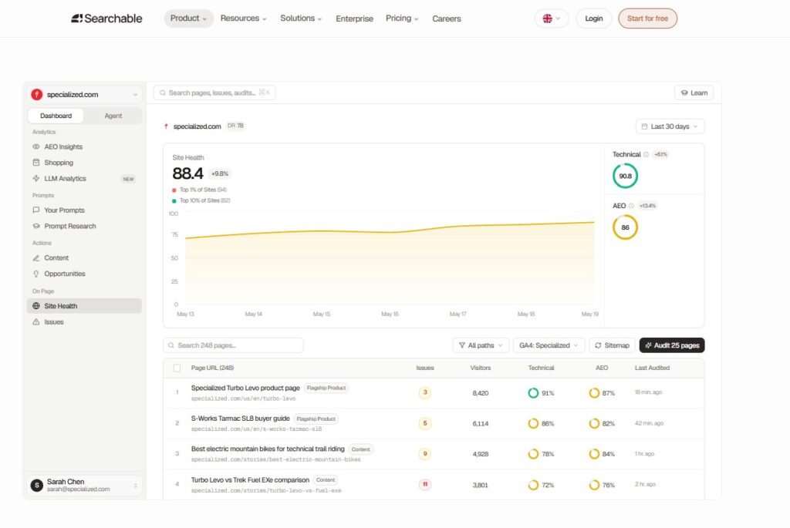Open AEO Insights eye icon
Image resolution: width=790 pixels, height=528 pixels.
(36, 147)
